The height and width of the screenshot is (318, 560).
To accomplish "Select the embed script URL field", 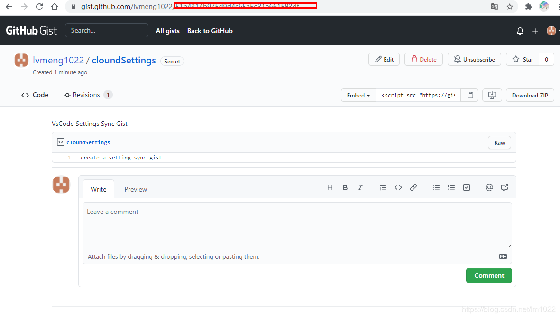I will tap(419, 95).
